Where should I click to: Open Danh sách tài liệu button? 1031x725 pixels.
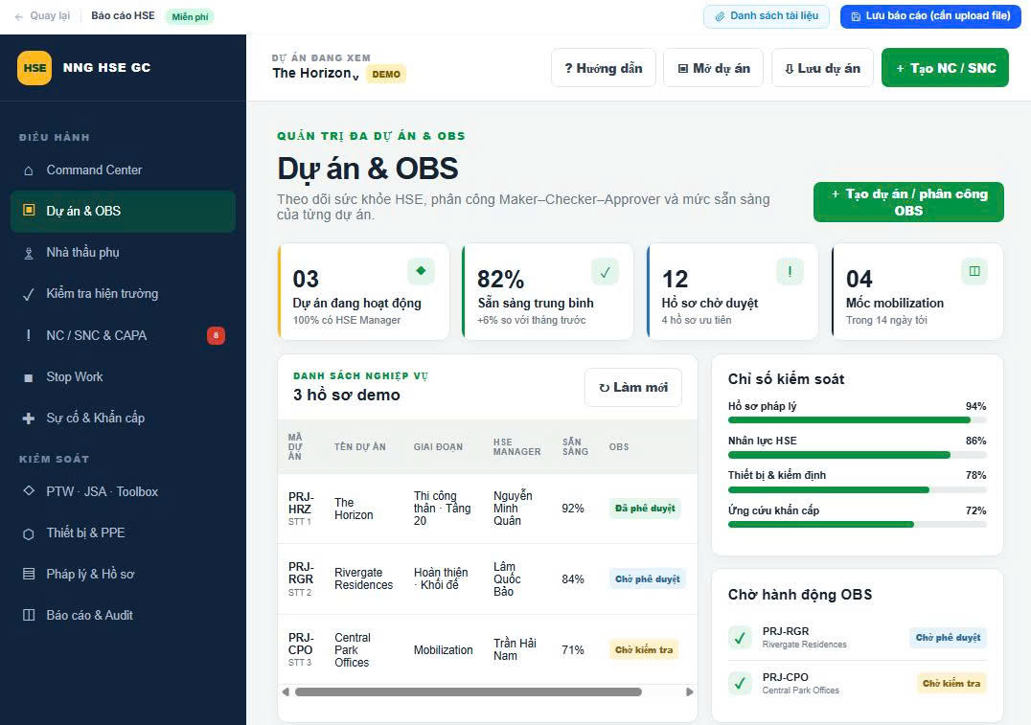[x=766, y=16]
